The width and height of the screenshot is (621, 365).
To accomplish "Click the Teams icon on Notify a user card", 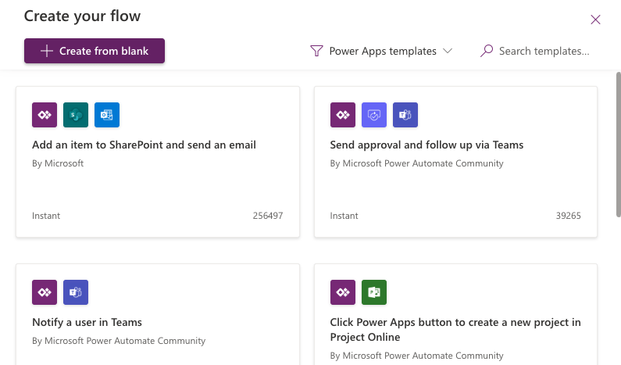I will 76,292.
